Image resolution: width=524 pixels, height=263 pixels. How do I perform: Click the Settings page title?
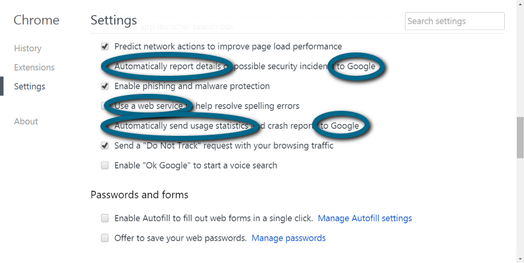[x=114, y=20]
